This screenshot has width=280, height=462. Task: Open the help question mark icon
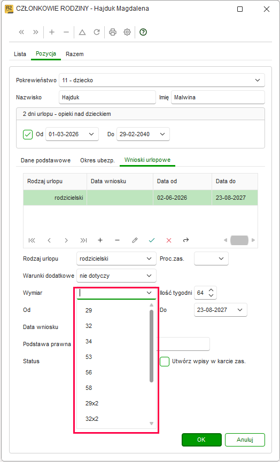point(143,32)
